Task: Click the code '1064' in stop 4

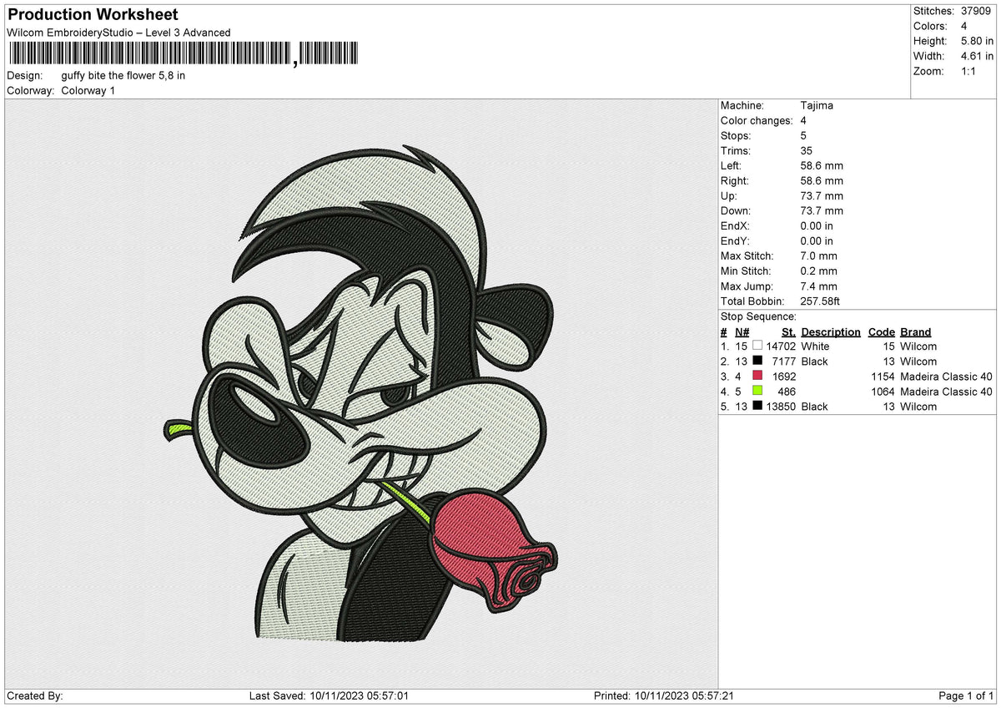Action: pyautogui.click(x=883, y=391)
